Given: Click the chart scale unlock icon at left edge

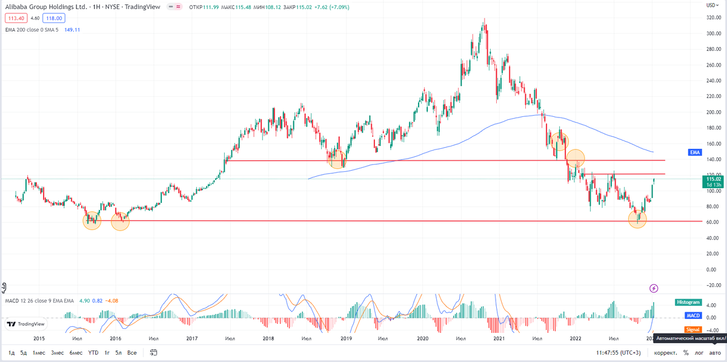Looking at the screenshot, I should (4, 287).
